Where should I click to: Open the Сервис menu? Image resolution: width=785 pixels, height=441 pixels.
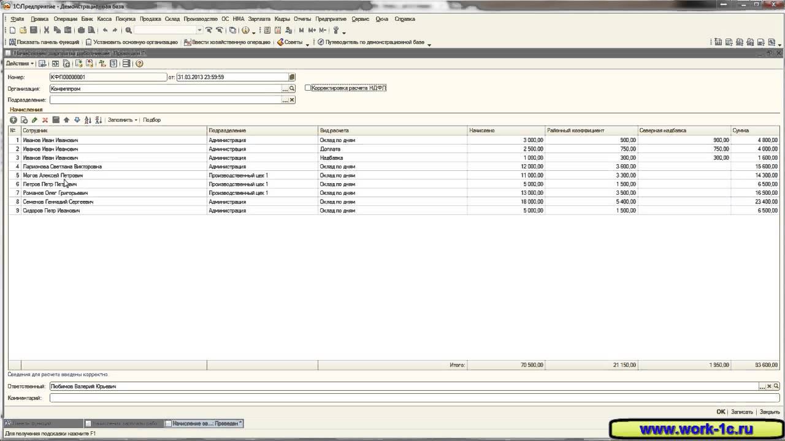coord(361,19)
